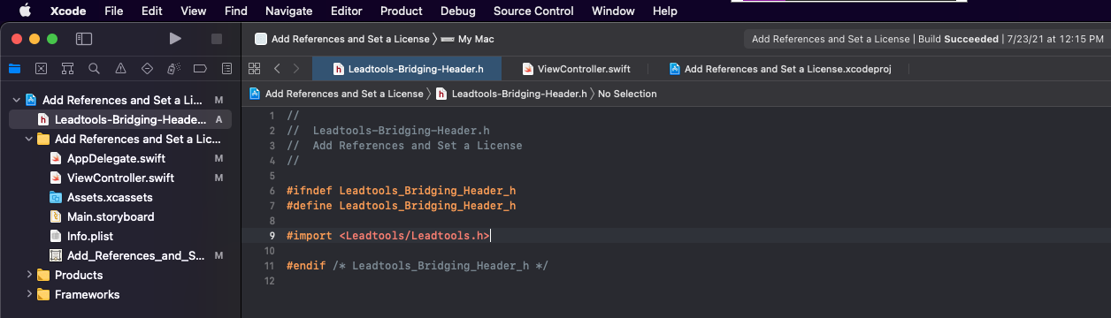Open the Source Control menu

[533, 11]
